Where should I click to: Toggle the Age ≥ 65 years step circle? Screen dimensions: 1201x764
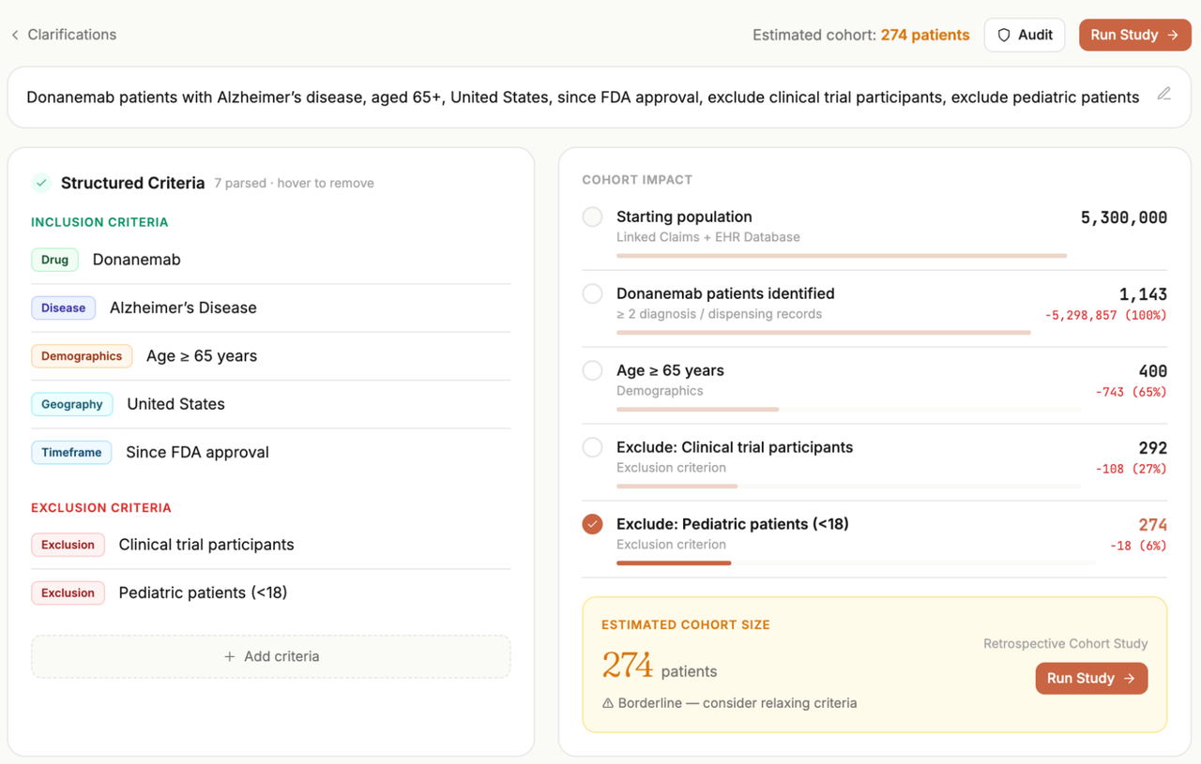click(x=592, y=370)
